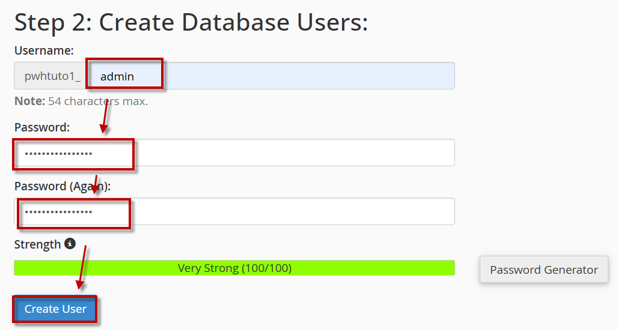The height and width of the screenshot is (329, 618).
Task: Click the Password (Again) label
Action: click(63, 186)
